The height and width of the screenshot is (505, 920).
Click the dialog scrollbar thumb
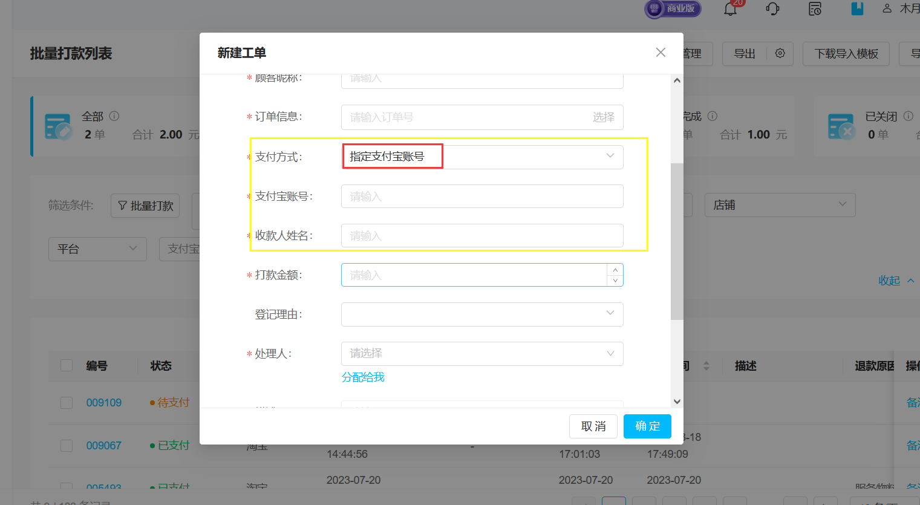pos(677,241)
